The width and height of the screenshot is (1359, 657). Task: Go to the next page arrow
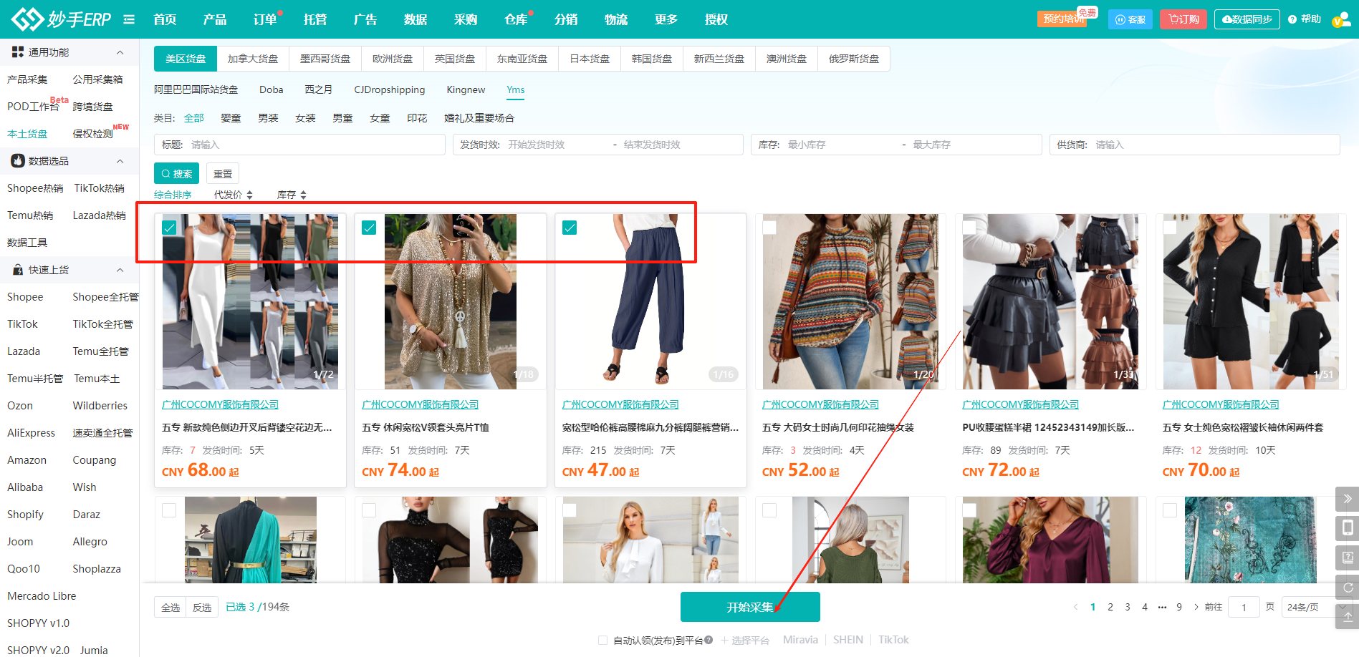1196,607
